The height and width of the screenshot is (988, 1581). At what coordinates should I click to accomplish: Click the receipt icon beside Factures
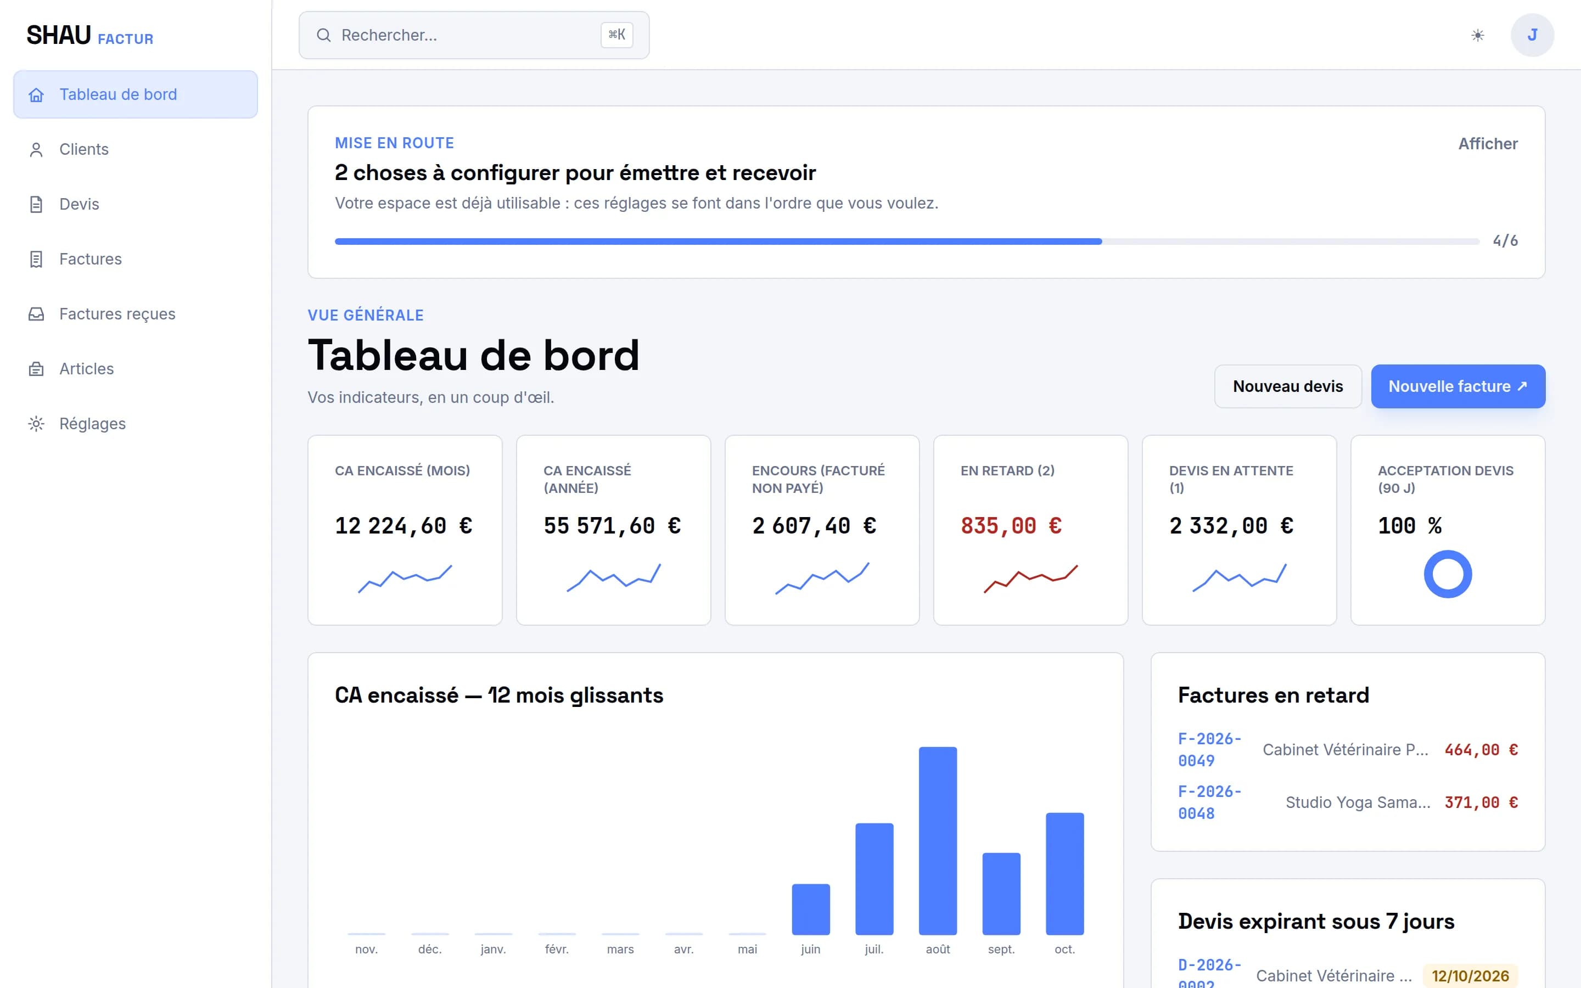[36, 260]
